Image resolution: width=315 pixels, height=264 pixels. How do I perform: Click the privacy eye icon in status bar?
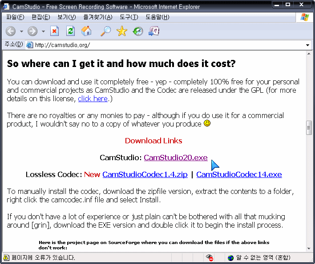[210, 258]
